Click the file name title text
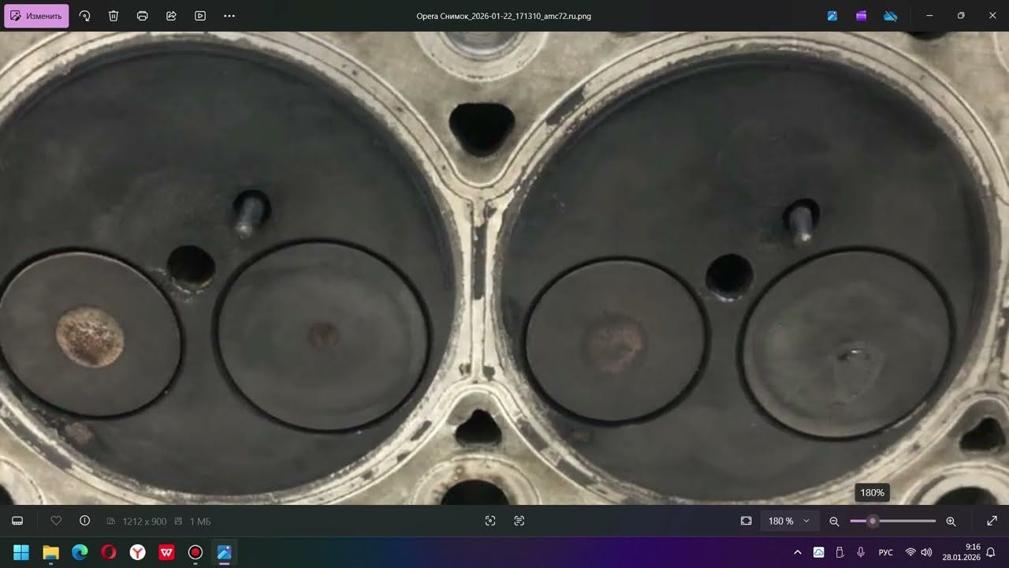The width and height of the screenshot is (1009, 568). click(504, 16)
